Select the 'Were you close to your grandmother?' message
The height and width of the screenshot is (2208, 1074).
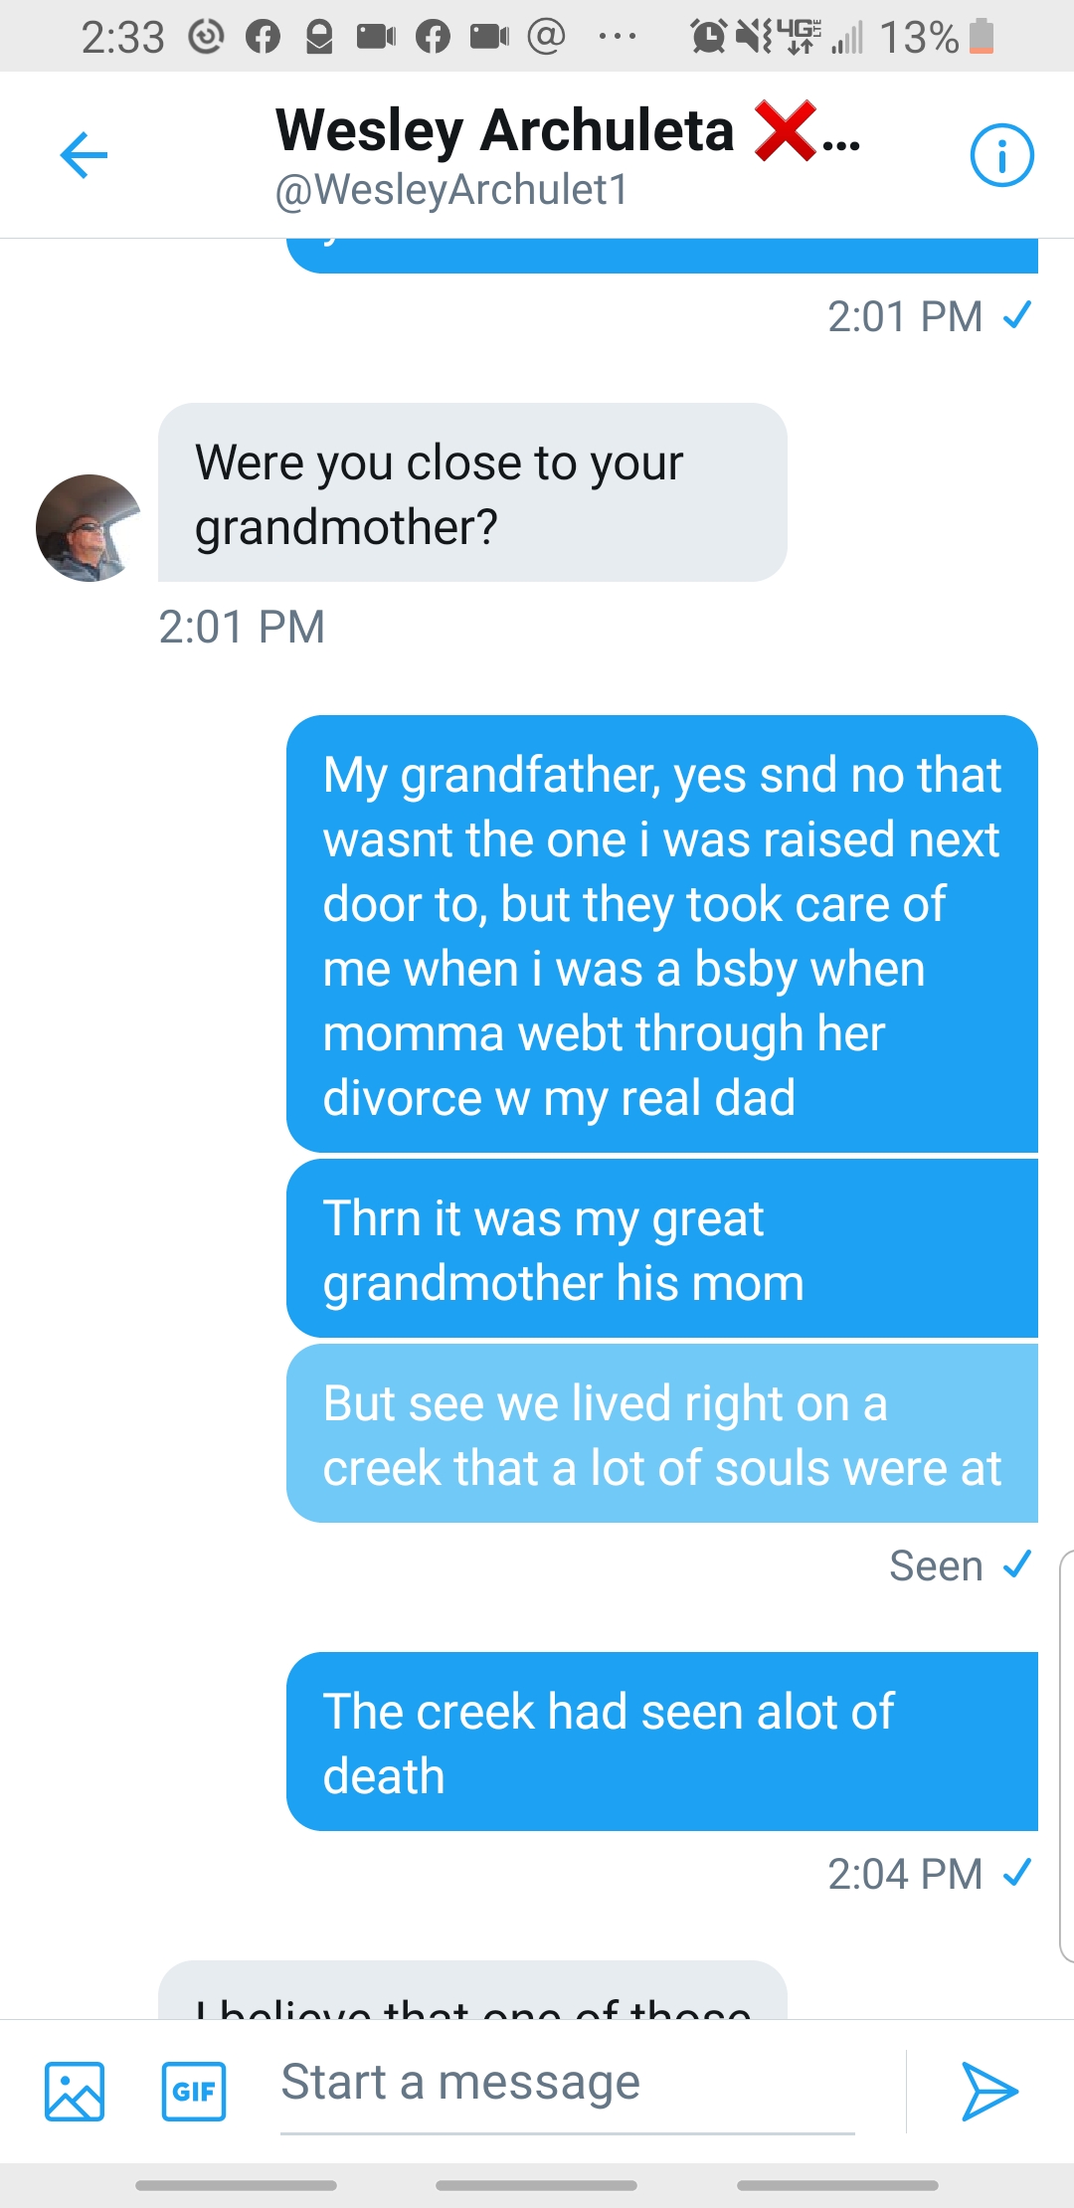tap(472, 493)
